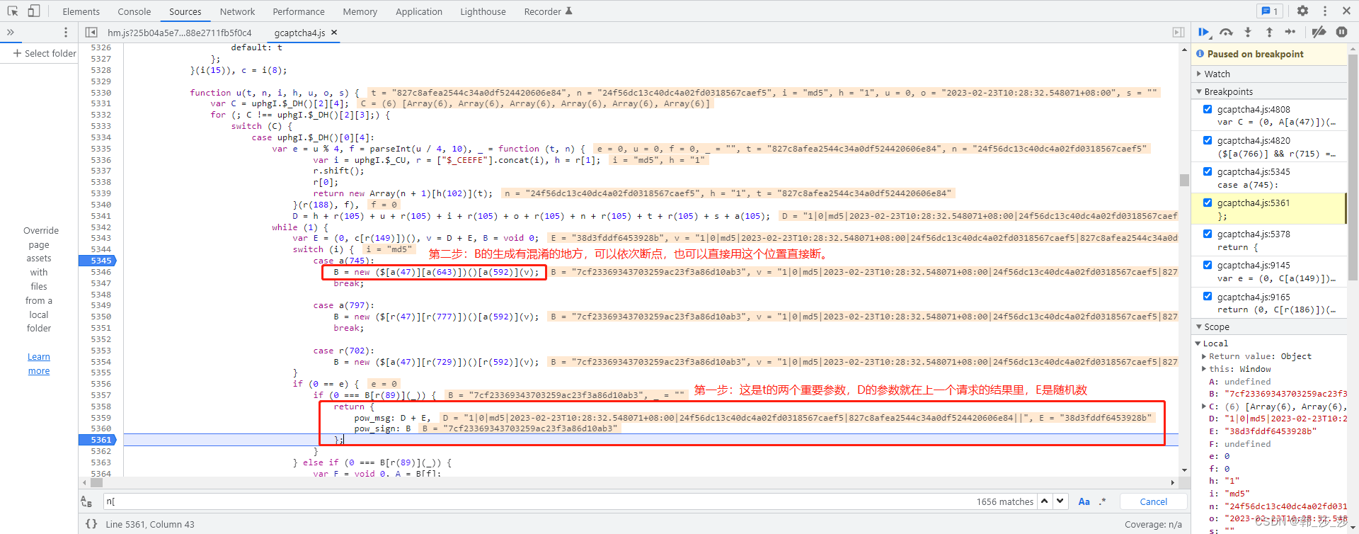Click the Recorder experiment flask icon
Image resolution: width=1359 pixels, height=534 pixels.
tap(569, 11)
